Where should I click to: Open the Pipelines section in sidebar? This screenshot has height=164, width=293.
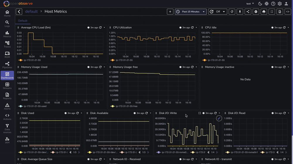(x=7, y=65)
